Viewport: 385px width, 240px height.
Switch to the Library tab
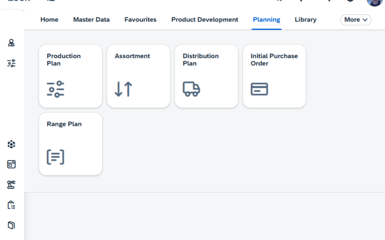[306, 20]
